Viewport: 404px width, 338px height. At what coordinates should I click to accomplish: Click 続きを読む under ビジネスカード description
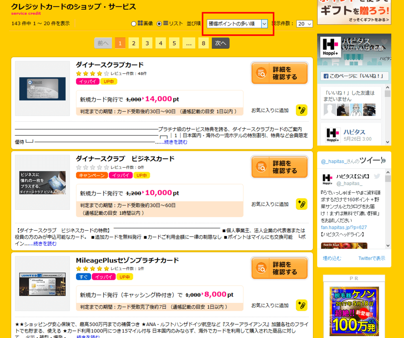(45, 244)
